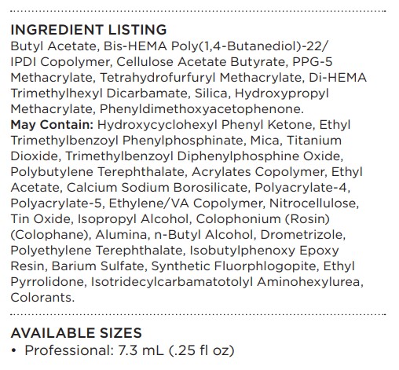Click the text Ethylene/VA Copolymer
The height and width of the screenshot is (370, 399).
187,203
